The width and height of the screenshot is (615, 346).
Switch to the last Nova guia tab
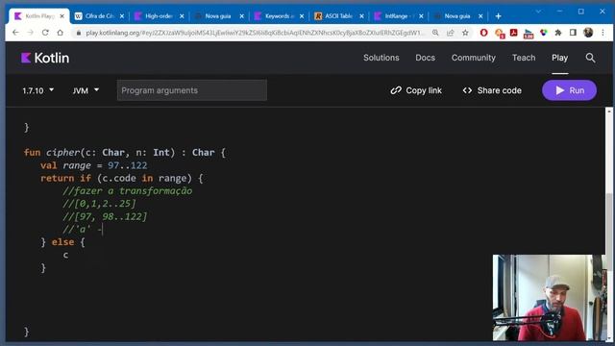pos(457,16)
